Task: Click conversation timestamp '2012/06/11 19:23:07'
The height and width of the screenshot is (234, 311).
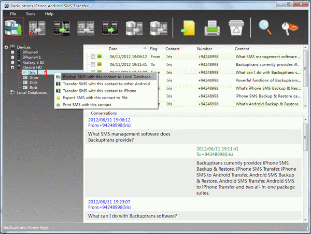Action: point(109,202)
